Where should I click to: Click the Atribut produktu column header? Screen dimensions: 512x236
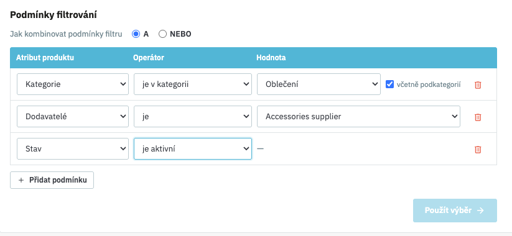click(x=45, y=58)
